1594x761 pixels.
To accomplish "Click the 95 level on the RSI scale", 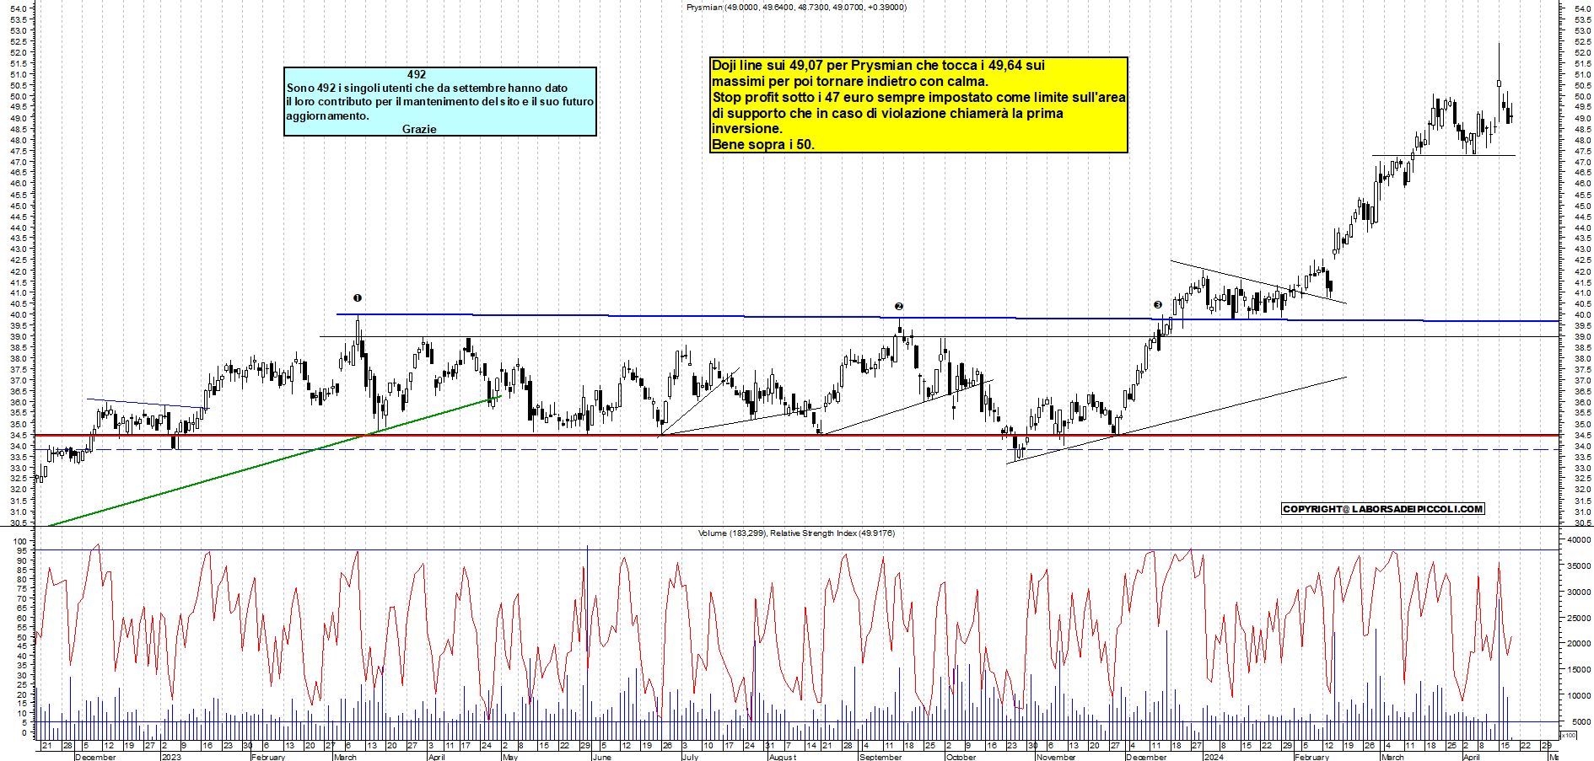I will 23,550.
